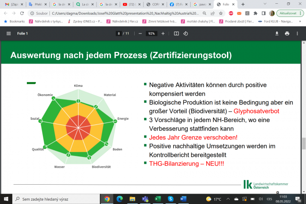306x204 pixels.
Task: Click the Aktualizovat update button
Action: [x=290, y=13]
